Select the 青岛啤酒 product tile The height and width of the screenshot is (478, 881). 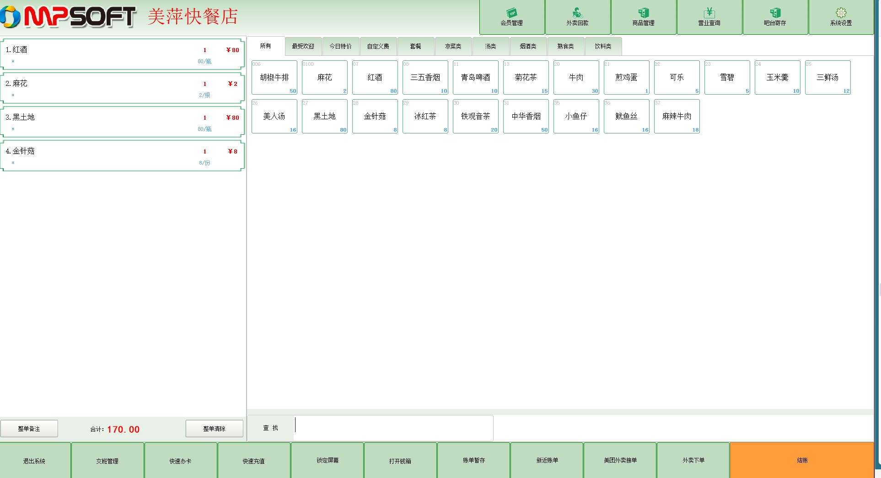coord(475,78)
